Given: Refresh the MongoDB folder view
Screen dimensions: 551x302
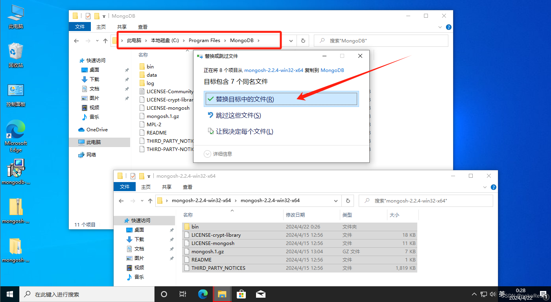Looking at the screenshot, I should [303, 41].
